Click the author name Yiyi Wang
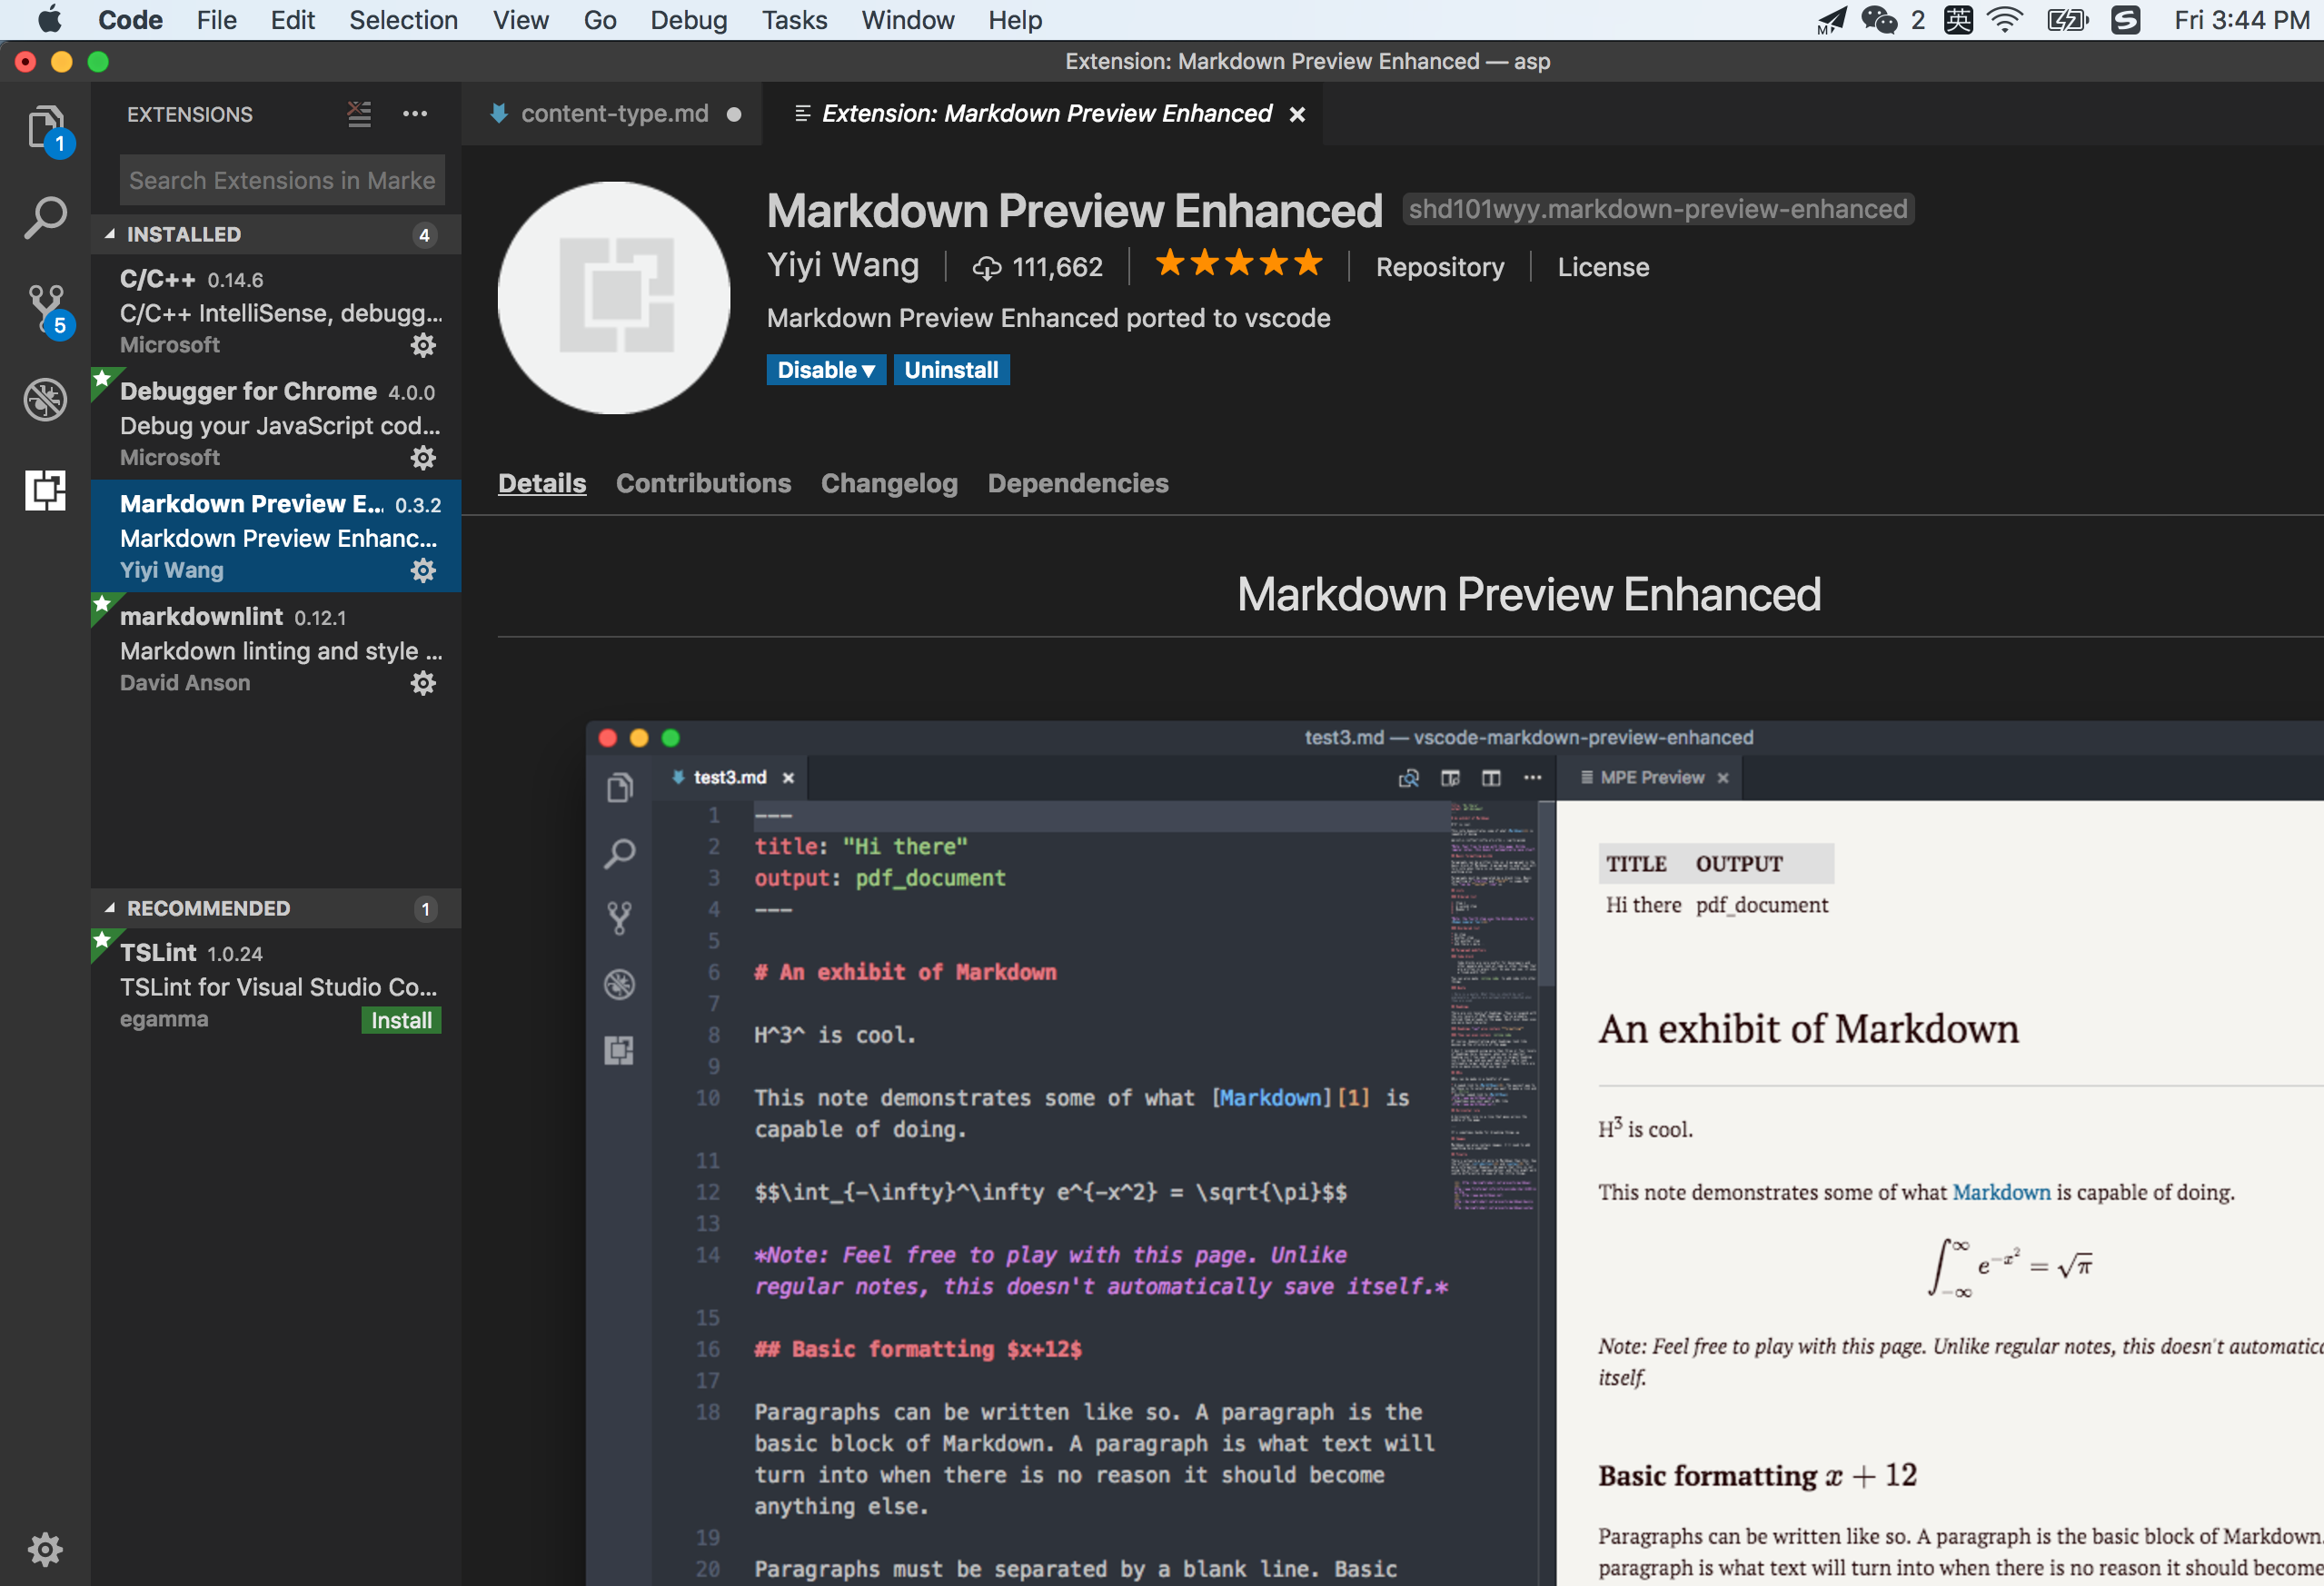 tap(842, 265)
